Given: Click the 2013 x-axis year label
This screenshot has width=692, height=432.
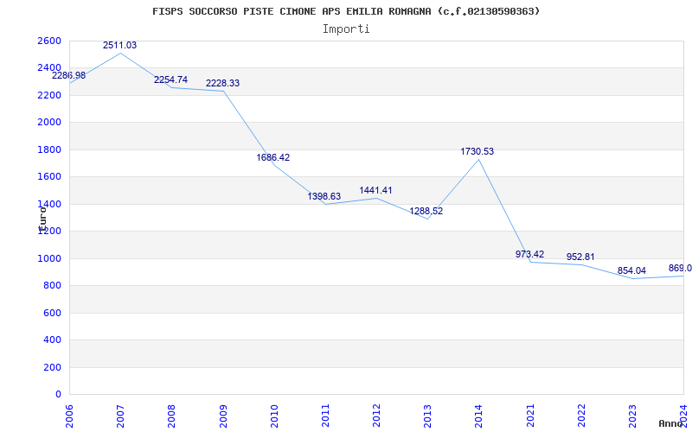Looking at the screenshot, I should (x=427, y=416).
